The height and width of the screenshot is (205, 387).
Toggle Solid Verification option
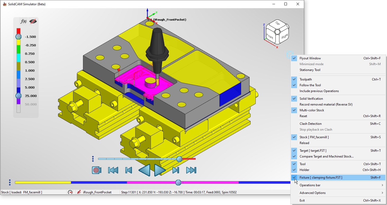(338, 99)
